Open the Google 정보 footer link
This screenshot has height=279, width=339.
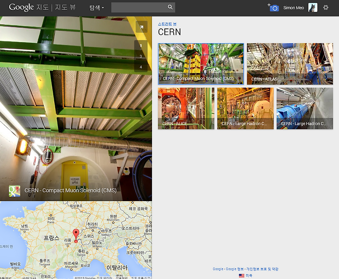234,269
